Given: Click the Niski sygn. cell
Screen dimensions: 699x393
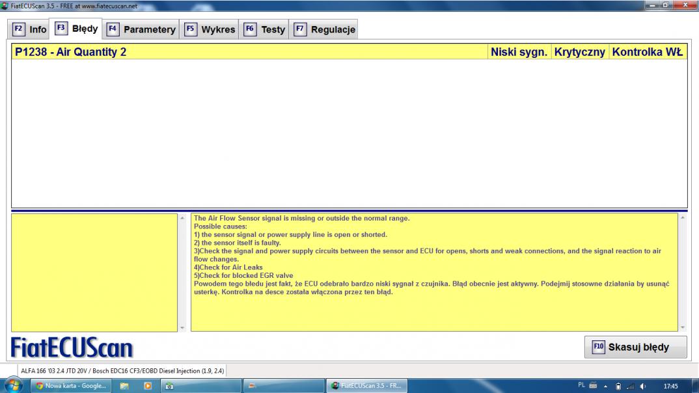Looking at the screenshot, I should click(519, 51).
